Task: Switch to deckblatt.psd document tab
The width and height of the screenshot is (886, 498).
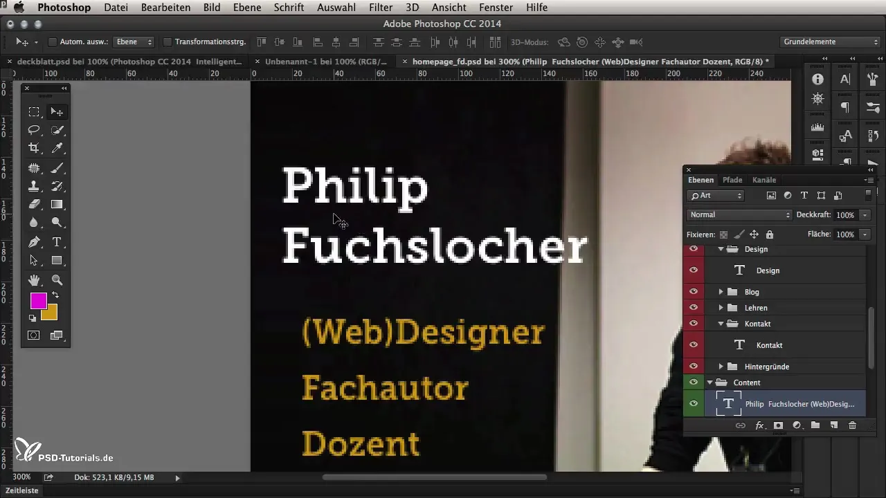Action: pyautogui.click(x=129, y=62)
